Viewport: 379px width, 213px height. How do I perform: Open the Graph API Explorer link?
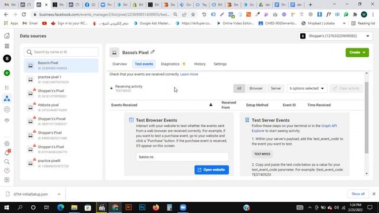[x=294, y=128]
